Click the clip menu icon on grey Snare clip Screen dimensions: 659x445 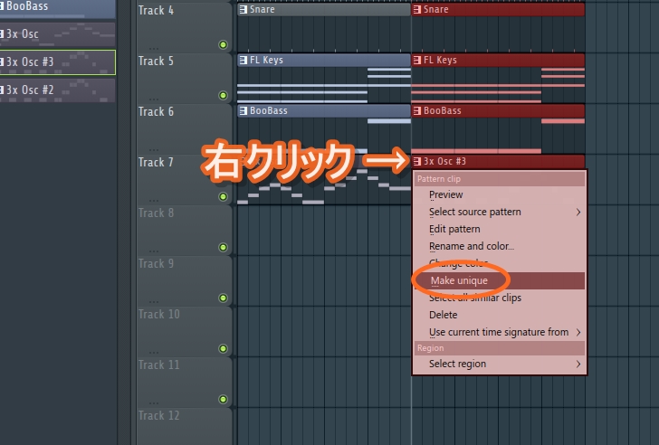(243, 10)
